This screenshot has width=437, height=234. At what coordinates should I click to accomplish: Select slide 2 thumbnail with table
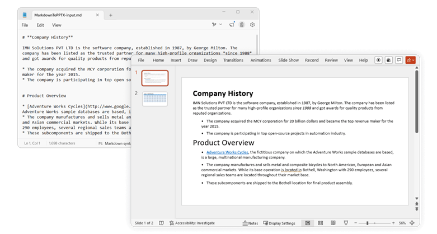pyautogui.click(x=155, y=99)
